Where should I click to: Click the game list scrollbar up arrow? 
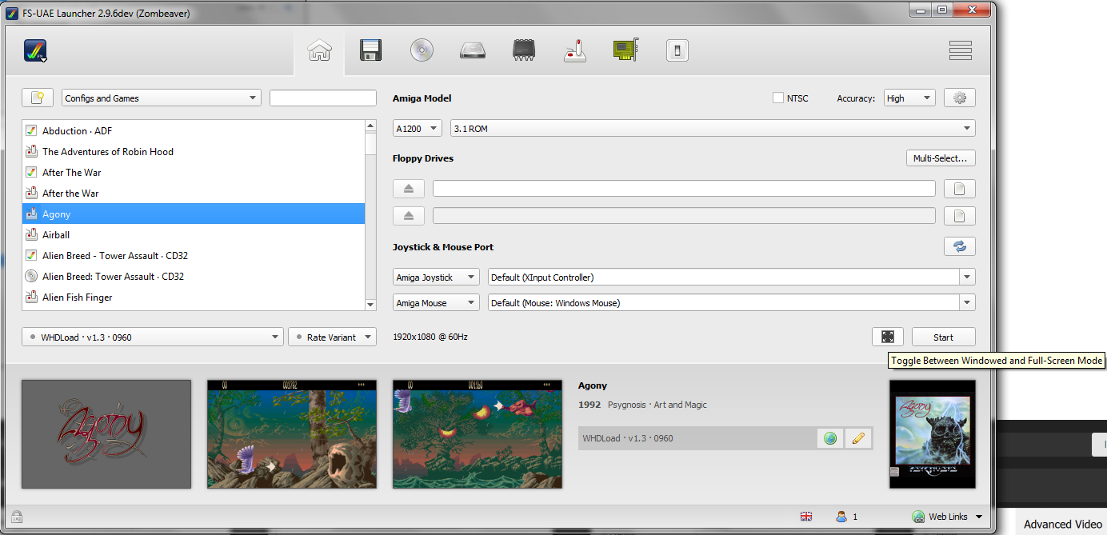370,126
